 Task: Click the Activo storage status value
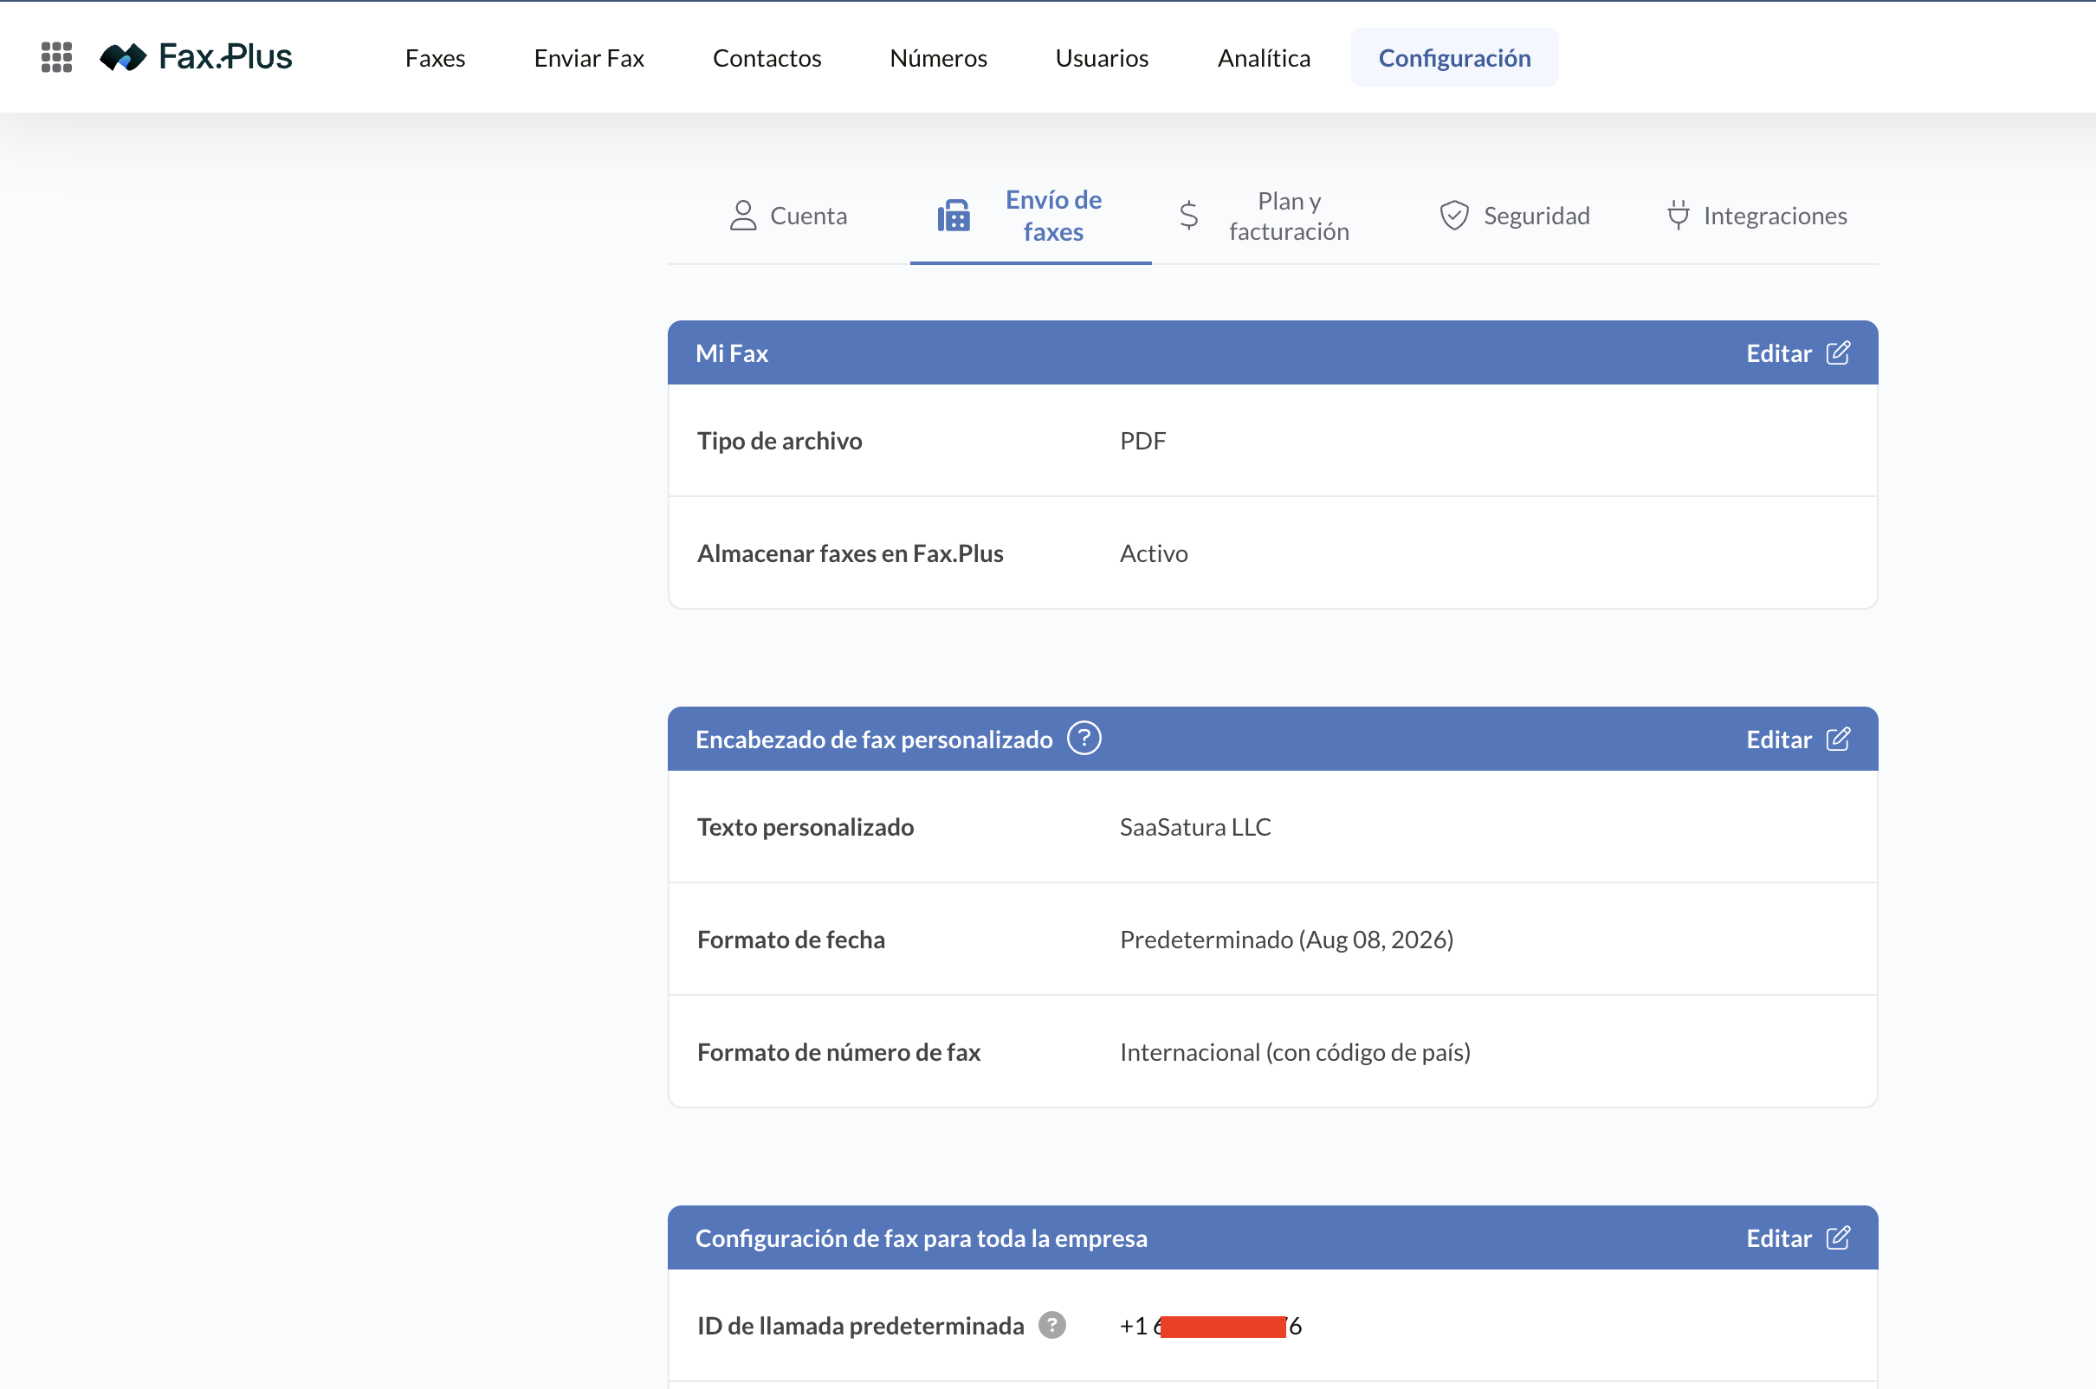pyautogui.click(x=1154, y=552)
